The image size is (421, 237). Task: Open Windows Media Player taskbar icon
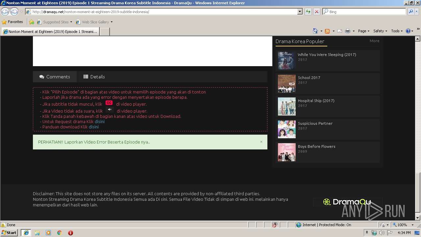48,233
